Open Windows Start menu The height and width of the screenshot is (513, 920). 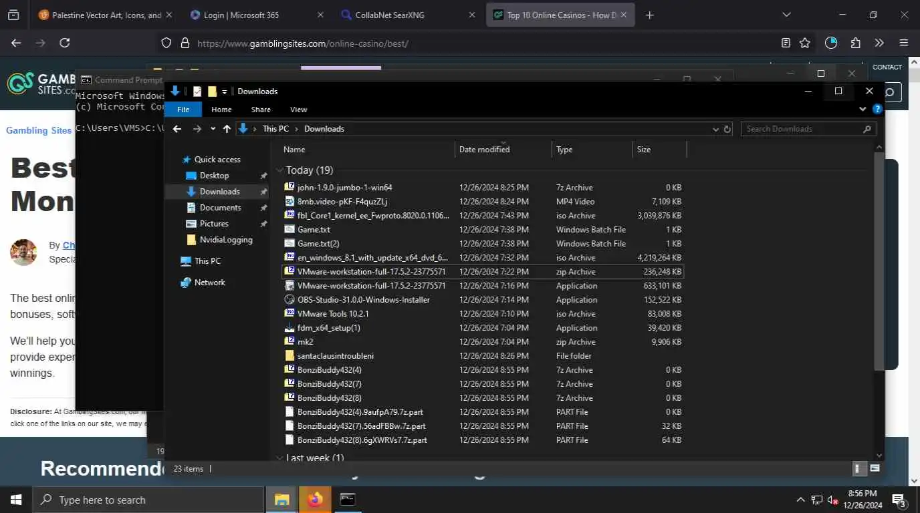(16, 500)
